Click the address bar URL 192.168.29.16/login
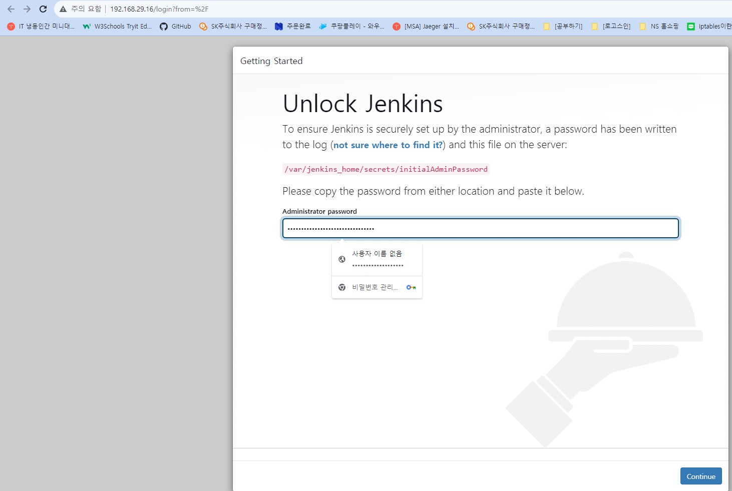The width and height of the screenshot is (732, 491). pyautogui.click(x=159, y=9)
